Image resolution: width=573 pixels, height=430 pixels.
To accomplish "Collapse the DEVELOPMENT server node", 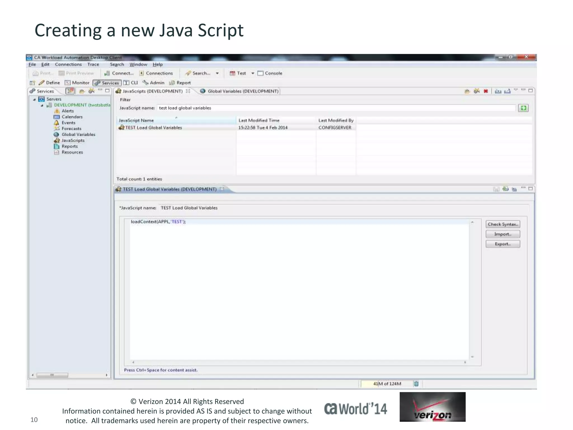I will tap(42, 106).
